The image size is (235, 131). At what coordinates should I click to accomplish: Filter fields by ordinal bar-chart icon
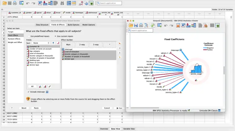coord(45,86)
